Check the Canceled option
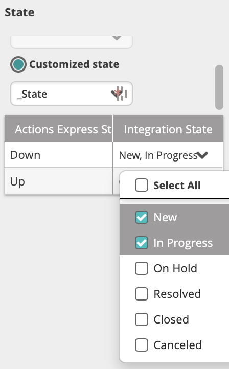Image resolution: width=229 pixels, height=369 pixels. pos(142,345)
